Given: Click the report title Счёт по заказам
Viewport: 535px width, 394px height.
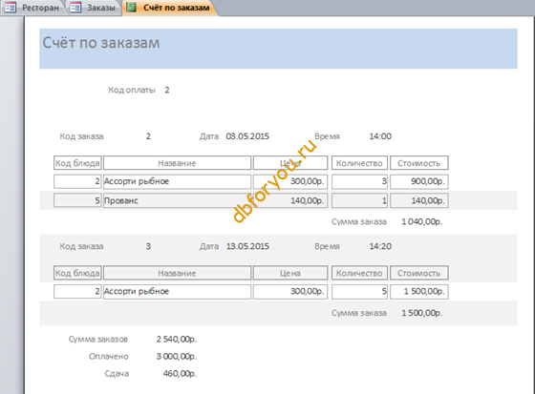Looking at the screenshot, I should 101,43.
